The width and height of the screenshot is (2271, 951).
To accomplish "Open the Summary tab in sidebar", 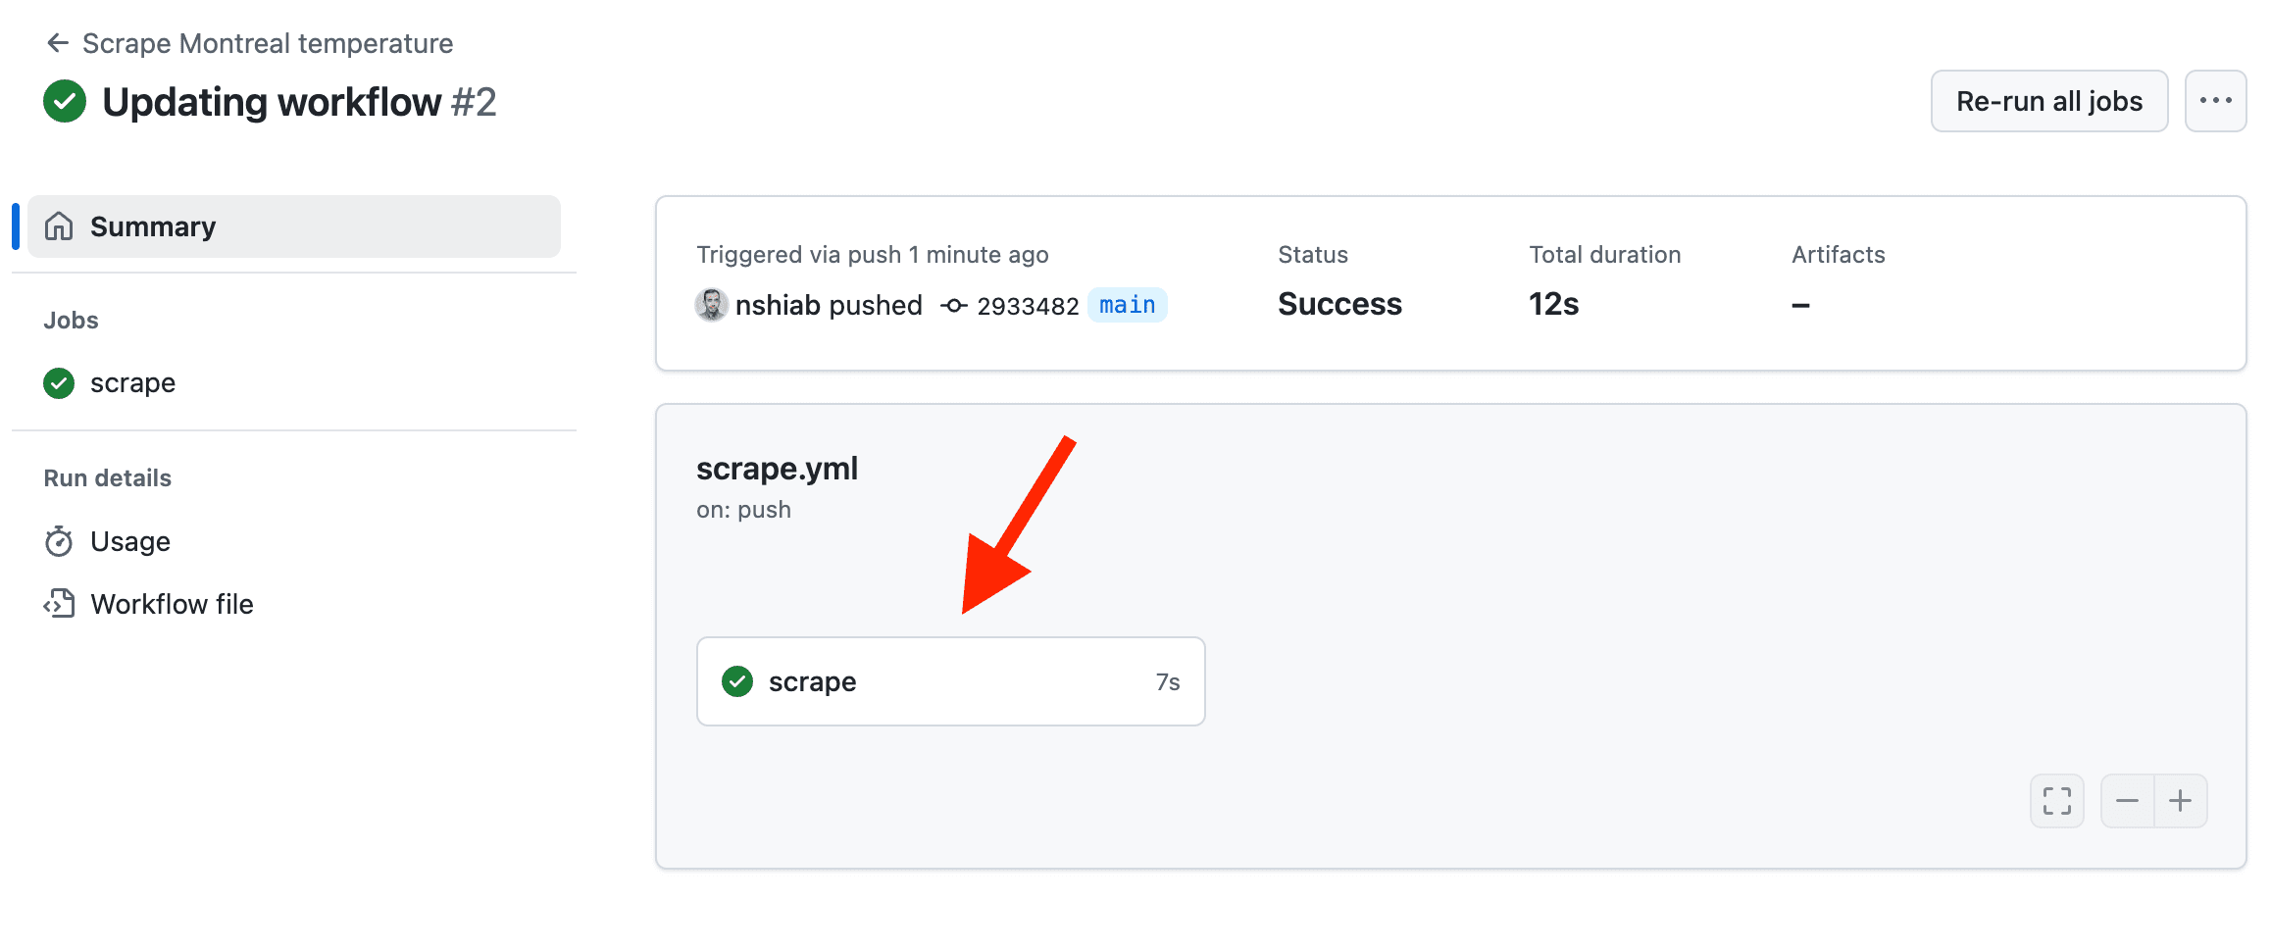I will [x=294, y=226].
